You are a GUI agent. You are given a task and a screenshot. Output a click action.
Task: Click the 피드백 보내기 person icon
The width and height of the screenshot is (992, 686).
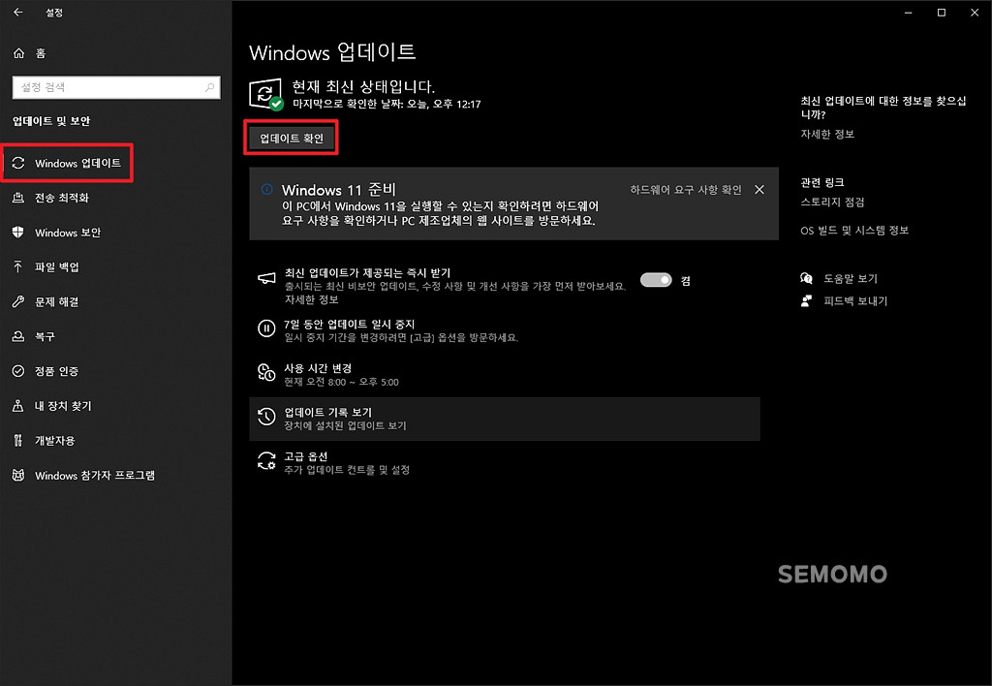point(807,301)
